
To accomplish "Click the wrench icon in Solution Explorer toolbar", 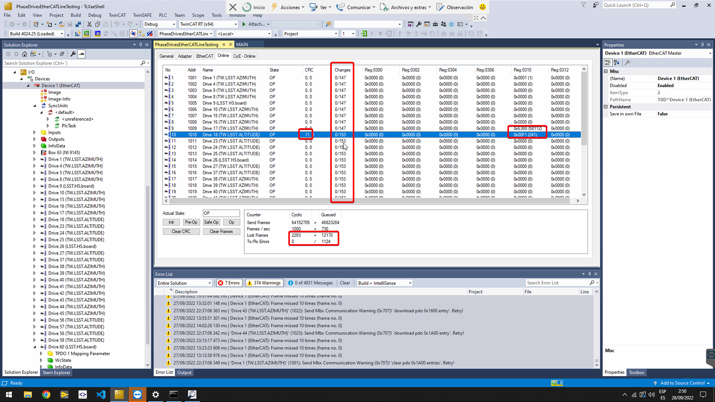I will pyautogui.click(x=73, y=54).
